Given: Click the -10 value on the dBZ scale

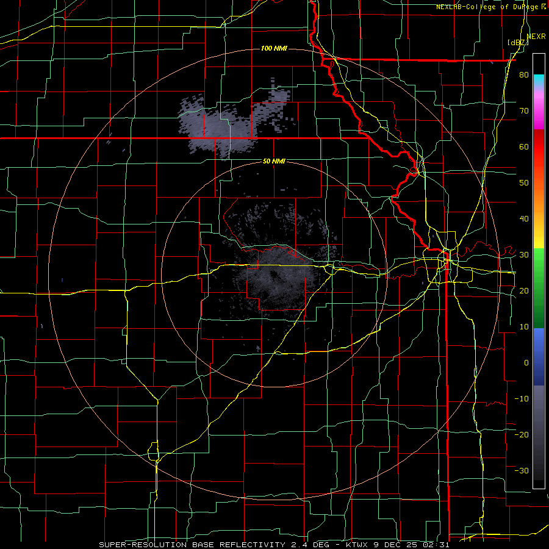Looking at the screenshot, I should pyautogui.click(x=522, y=399).
